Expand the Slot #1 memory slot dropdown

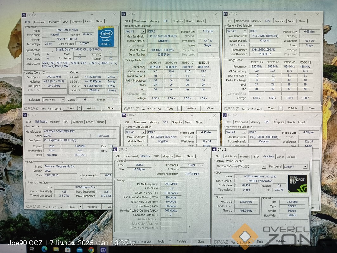[143, 31]
